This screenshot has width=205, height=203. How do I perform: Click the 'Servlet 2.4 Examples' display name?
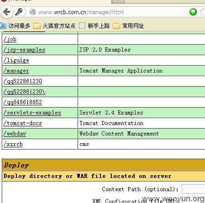(x=111, y=113)
